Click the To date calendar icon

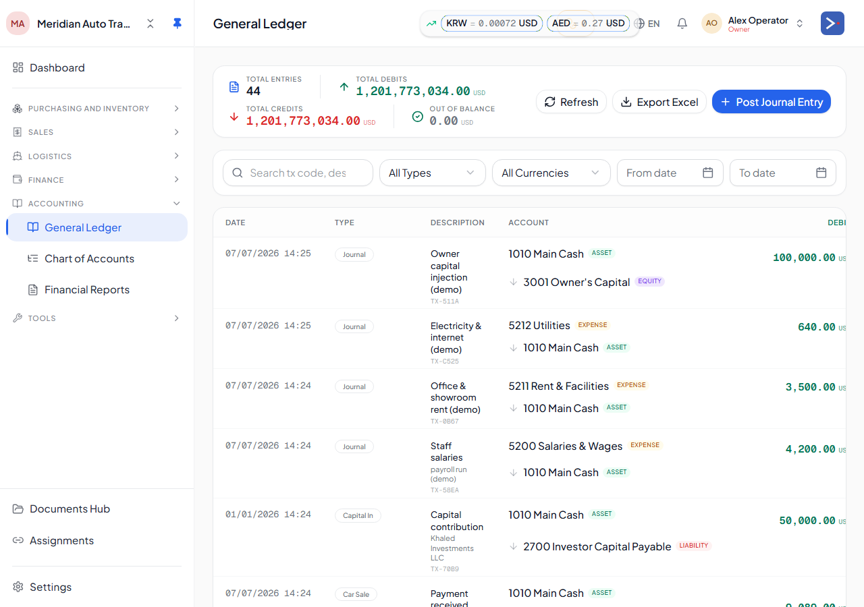click(x=821, y=173)
